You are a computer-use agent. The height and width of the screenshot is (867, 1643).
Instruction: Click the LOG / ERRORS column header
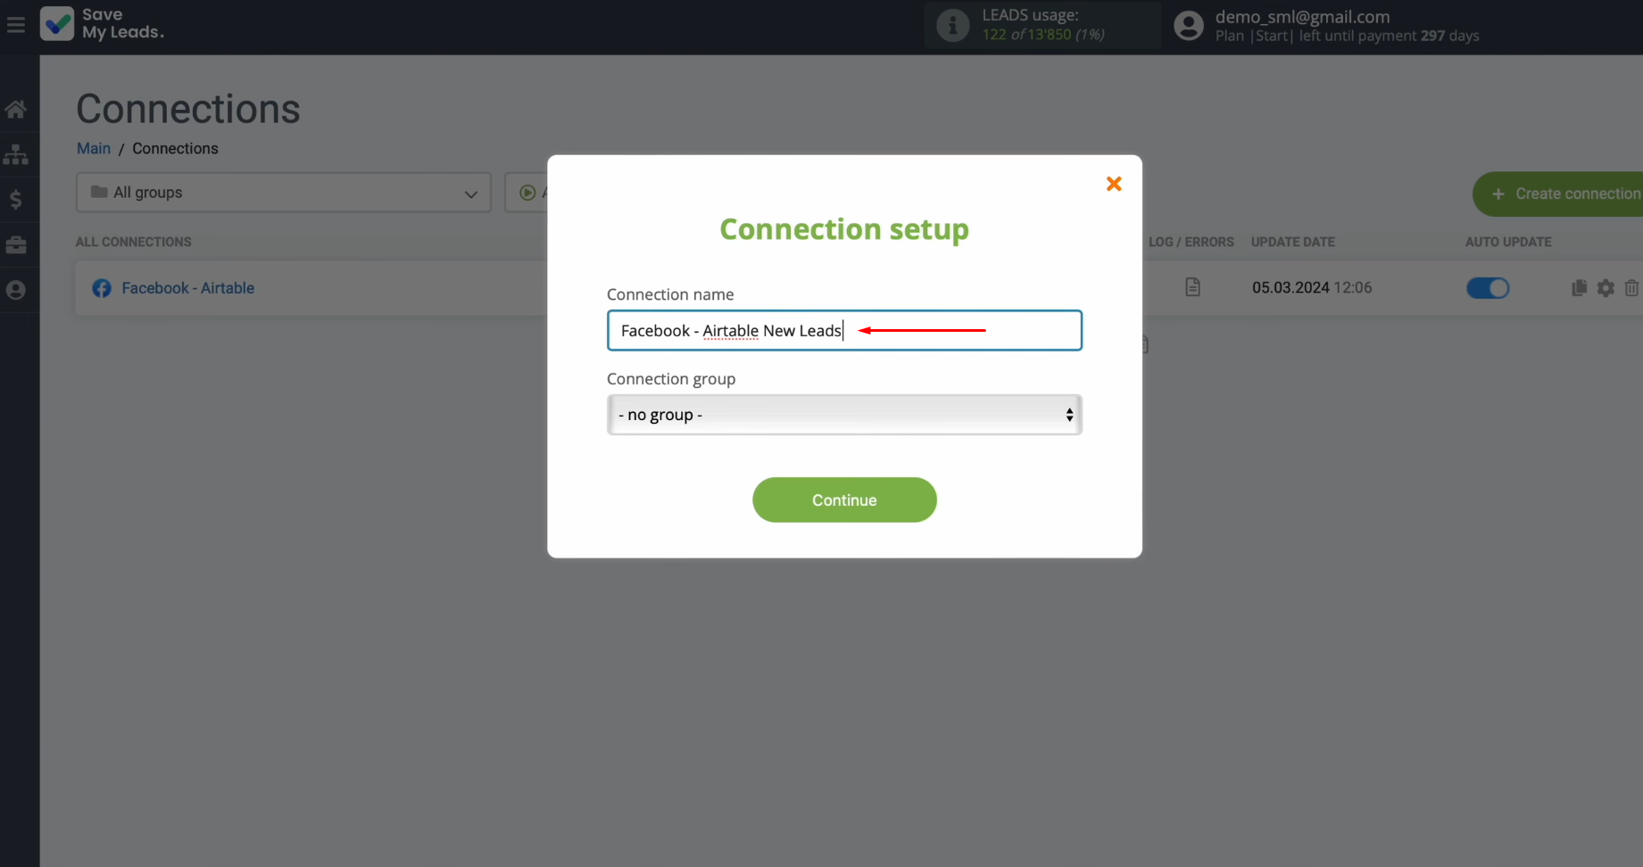point(1191,242)
